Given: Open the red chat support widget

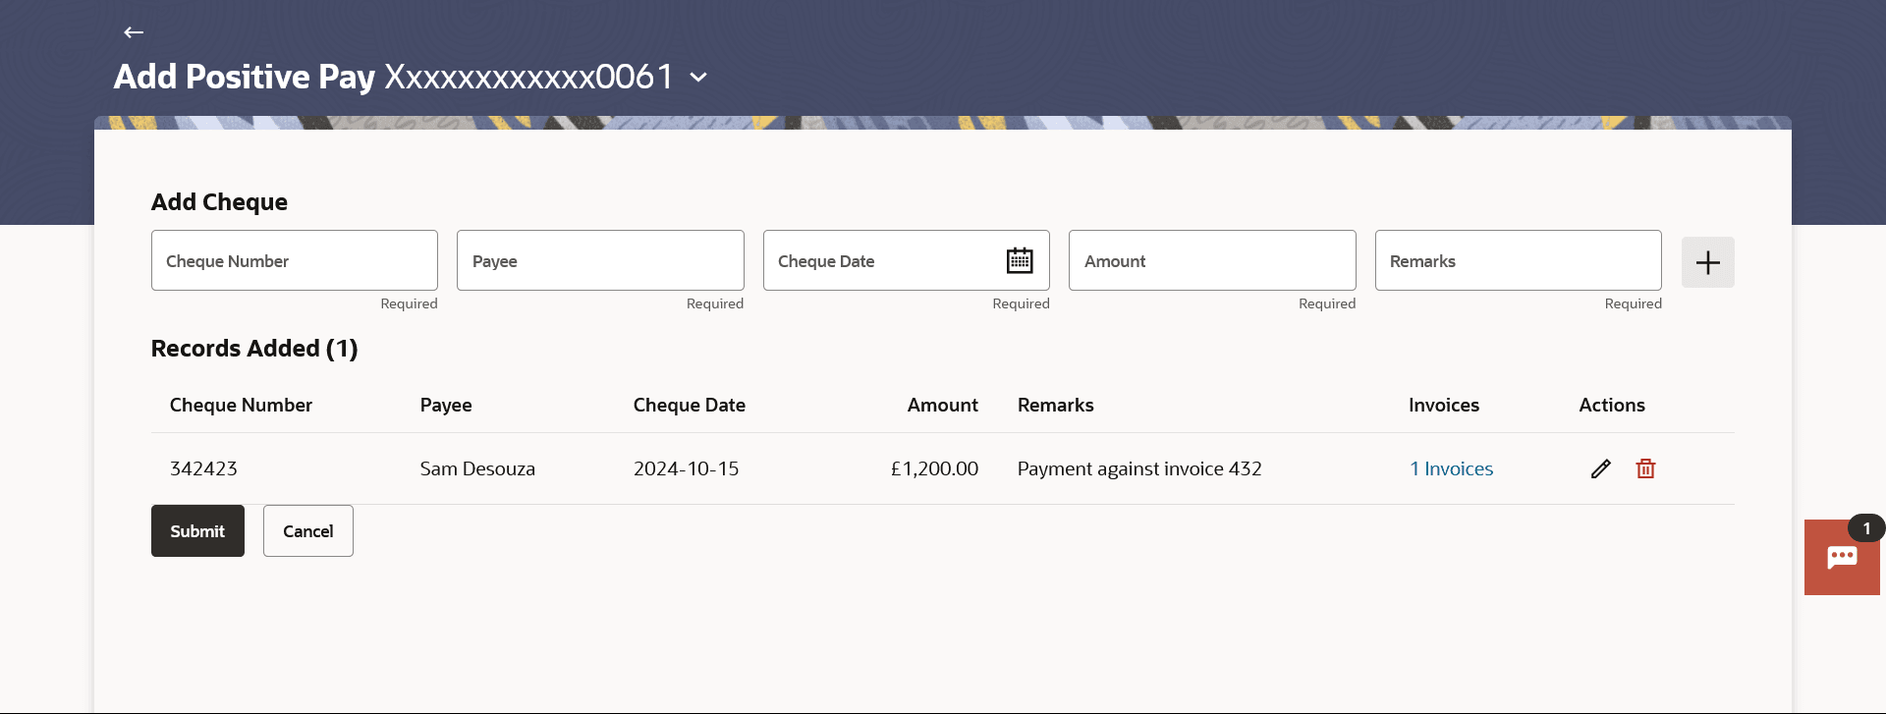Looking at the screenshot, I should 1841,557.
